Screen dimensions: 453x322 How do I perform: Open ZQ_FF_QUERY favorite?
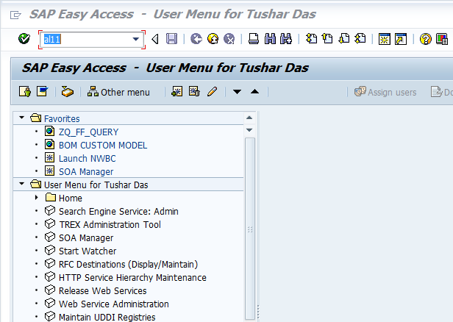point(89,132)
